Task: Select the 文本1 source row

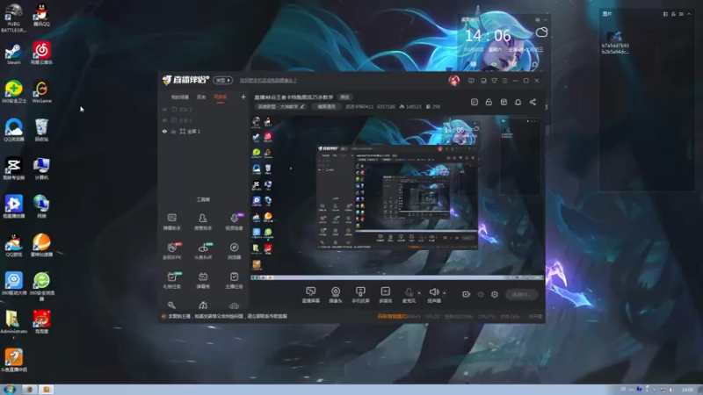Action: [x=203, y=120]
